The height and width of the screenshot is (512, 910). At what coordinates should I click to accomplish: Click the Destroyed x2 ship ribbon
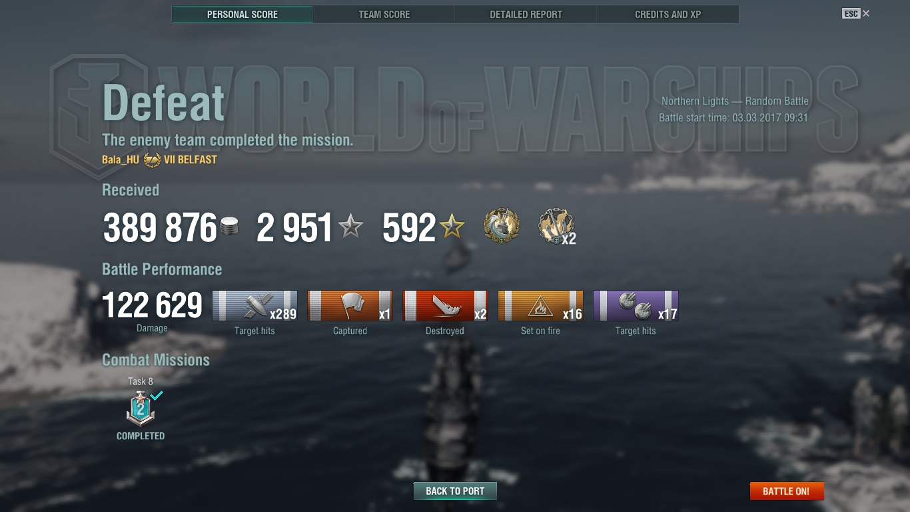tap(445, 306)
